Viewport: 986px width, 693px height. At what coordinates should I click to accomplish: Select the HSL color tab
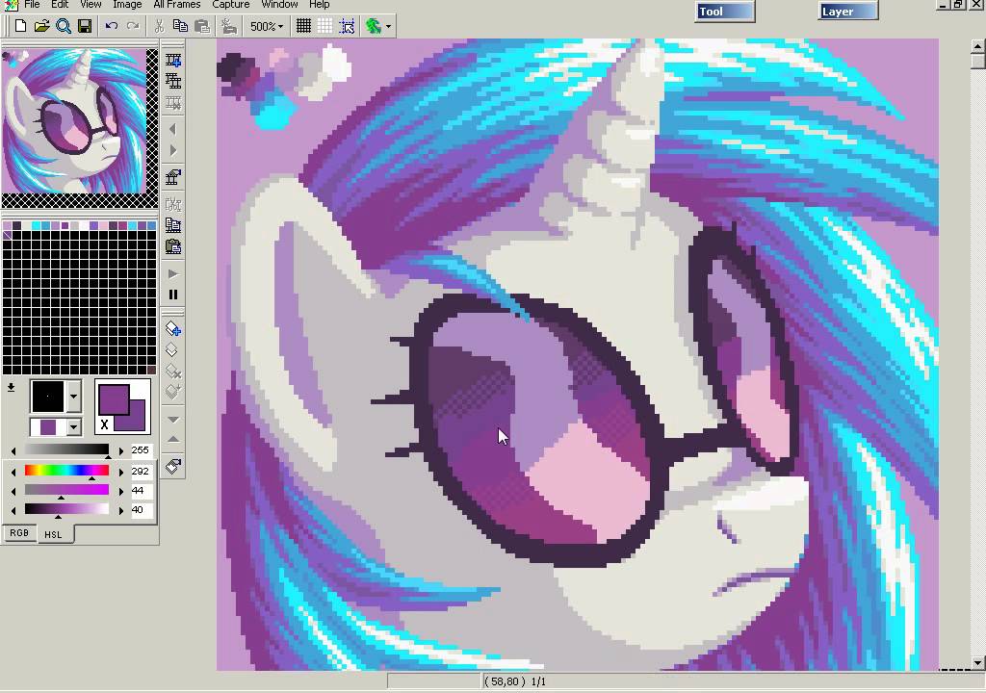point(54,534)
